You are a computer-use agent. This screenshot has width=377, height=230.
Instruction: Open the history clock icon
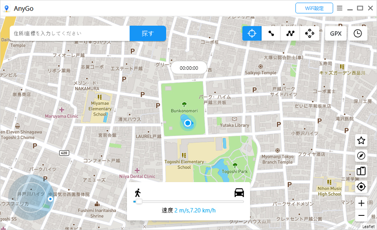point(358,33)
